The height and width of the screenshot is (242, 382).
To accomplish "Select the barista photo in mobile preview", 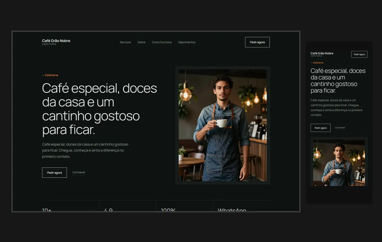I will [x=339, y=162].
